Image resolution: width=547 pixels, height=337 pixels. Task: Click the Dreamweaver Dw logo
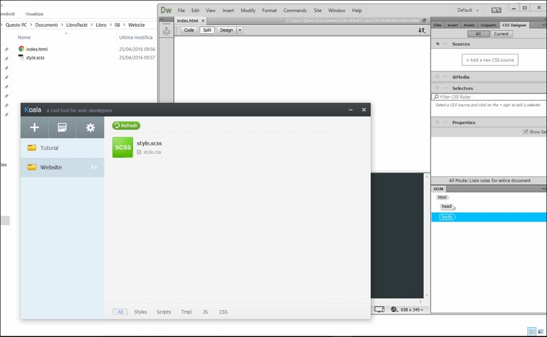click(x=166, y=10)
